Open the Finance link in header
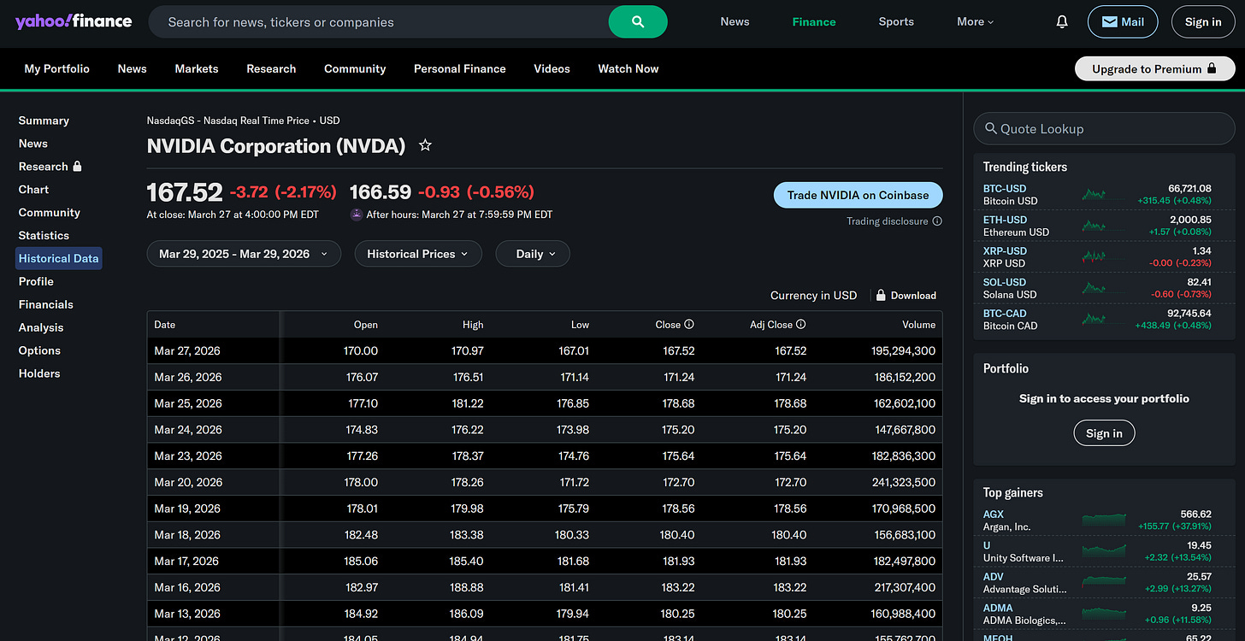The width and height of the screenshot is (1245, 641). click(x=814, y=22)
